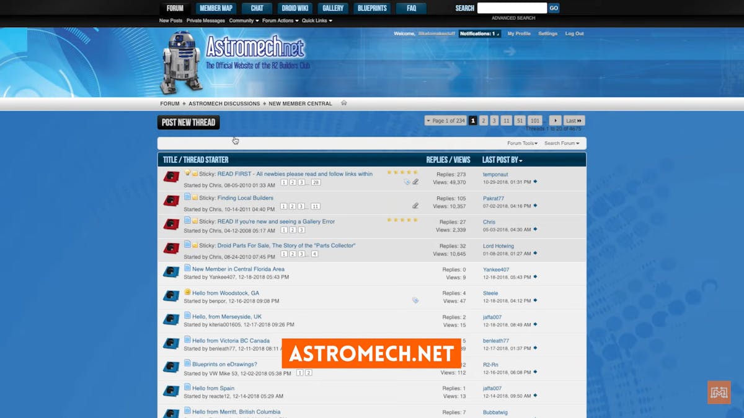744x418 pixels.
Task: Click the tag icon on Hello from Woodstock thread
Action: click(x=415, y=300)
